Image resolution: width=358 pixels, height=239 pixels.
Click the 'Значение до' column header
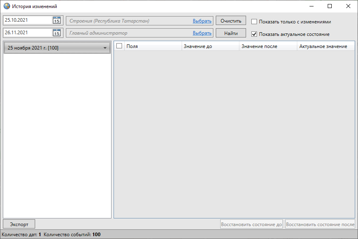(210, 46)
